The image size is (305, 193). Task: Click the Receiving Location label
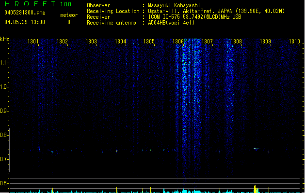point(113,11)
